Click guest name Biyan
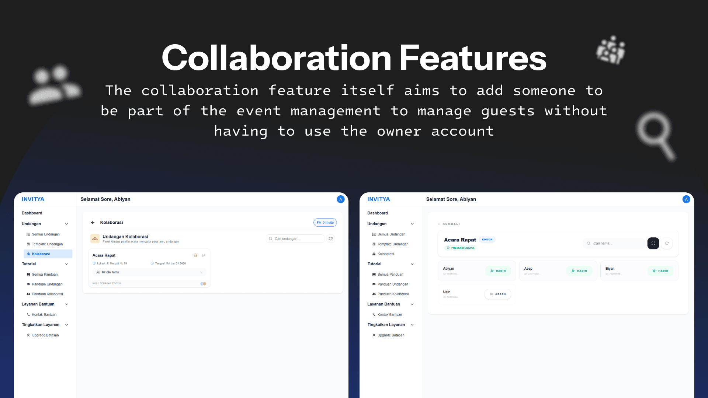The height and width of the screenshot is (398, 708). point(610,269)
